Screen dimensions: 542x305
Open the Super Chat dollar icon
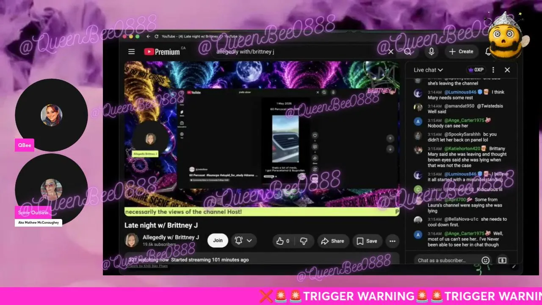tap(502, 261)
